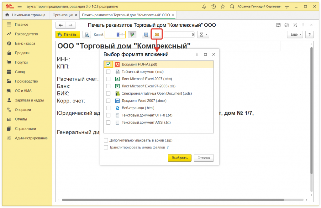321x208 pixels.
Task: Open the Σ dropdown arrow
Action: [206, 34]
